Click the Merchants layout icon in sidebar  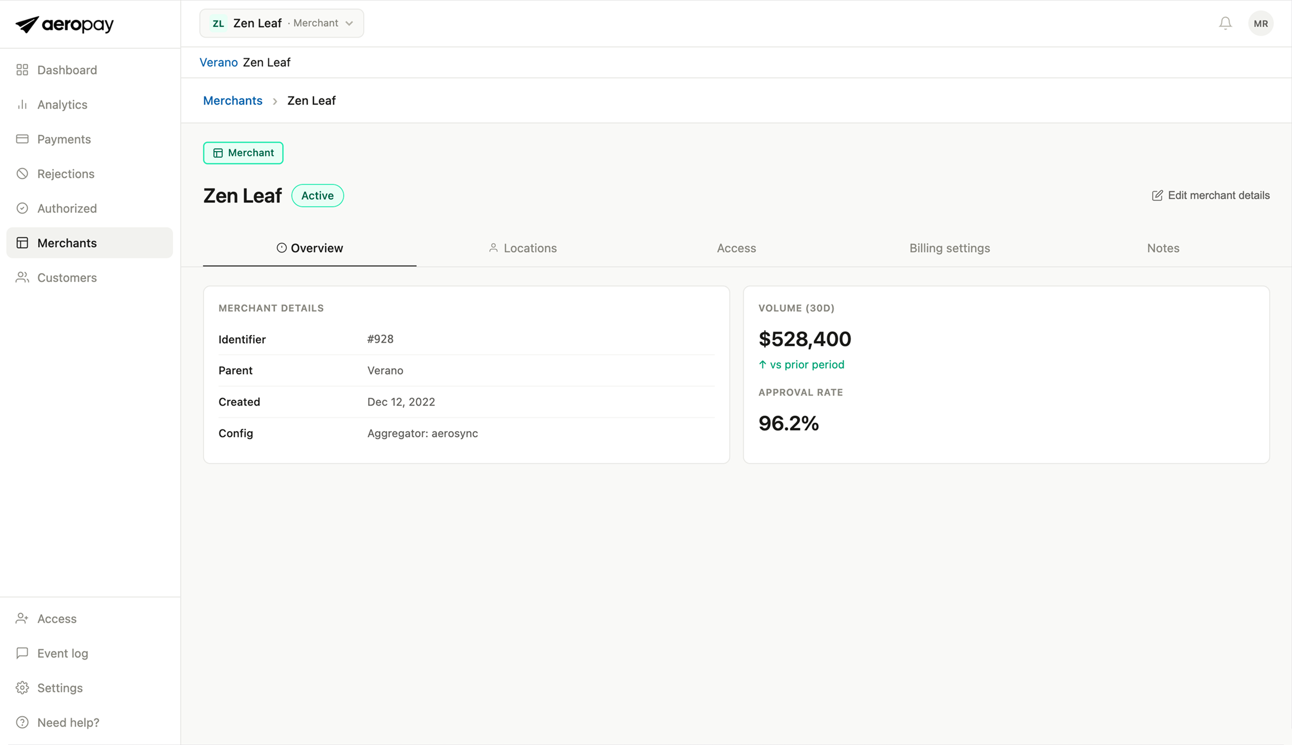click(x=22, y=243)
